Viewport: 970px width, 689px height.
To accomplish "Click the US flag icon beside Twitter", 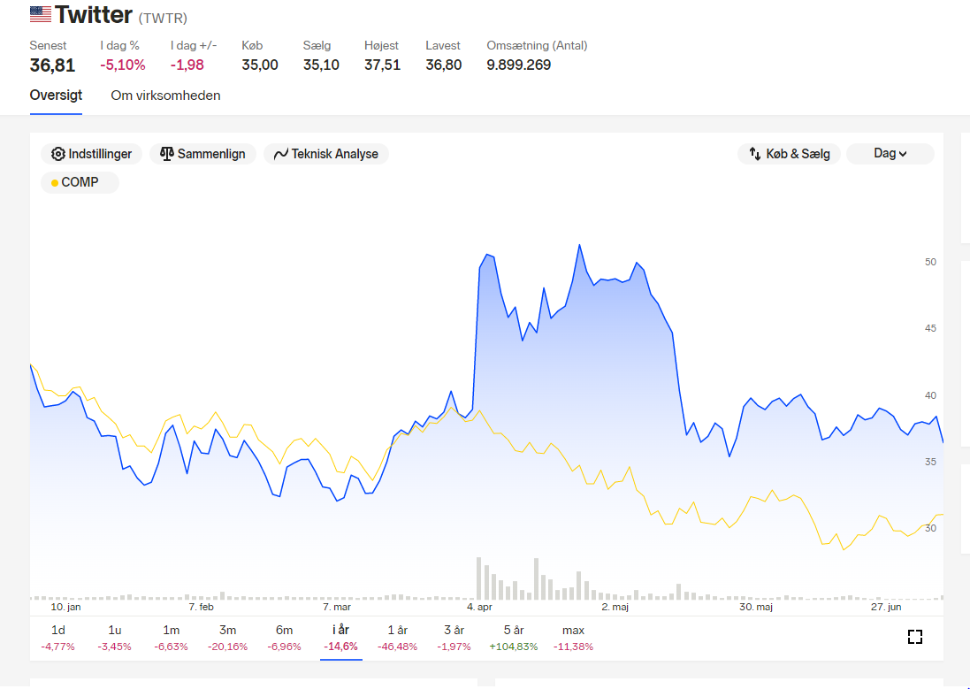I will click(40, 14).
